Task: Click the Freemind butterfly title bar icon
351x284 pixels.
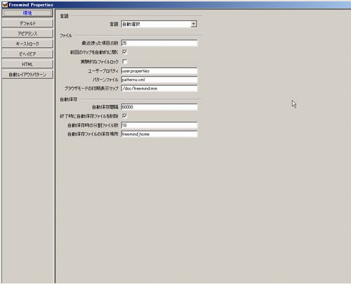Action: pos(5,5)
